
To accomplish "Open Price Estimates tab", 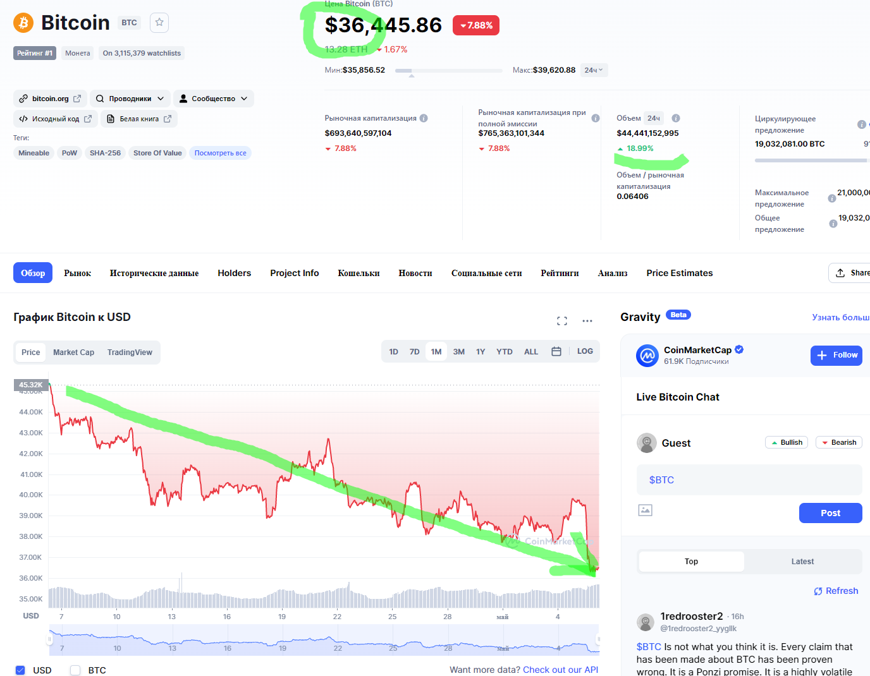I will 680,273.
